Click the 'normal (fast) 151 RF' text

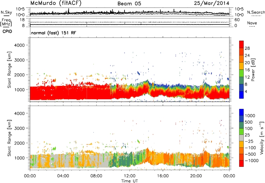54,33
